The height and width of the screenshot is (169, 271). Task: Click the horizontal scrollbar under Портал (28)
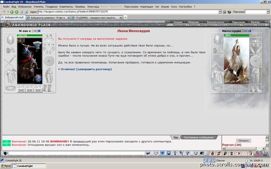243,148
